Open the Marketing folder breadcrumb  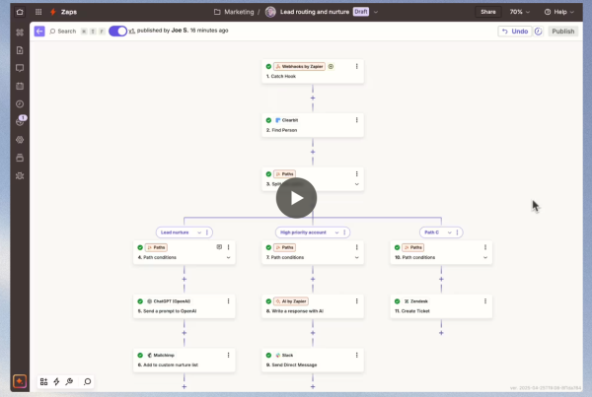234,12
